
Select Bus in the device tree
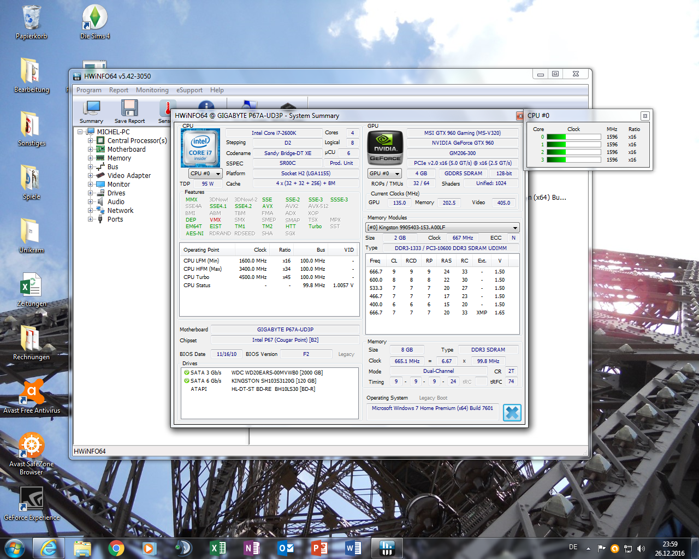click(x=113, y=167)
